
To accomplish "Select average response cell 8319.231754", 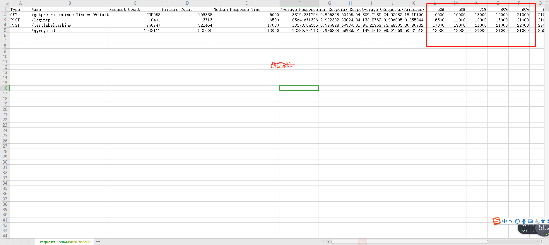I will 299,15.
